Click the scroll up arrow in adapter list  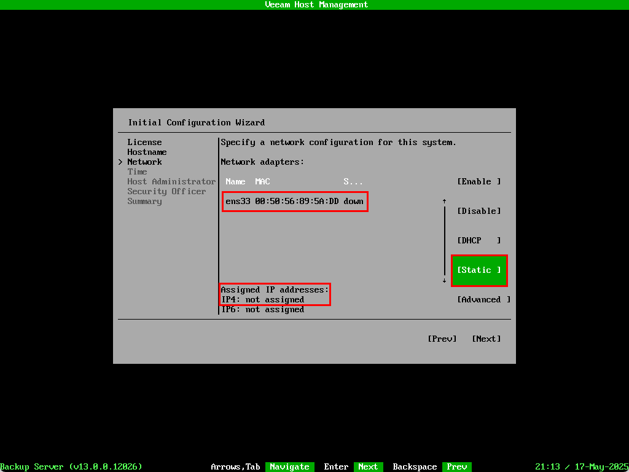click(444, 201)
